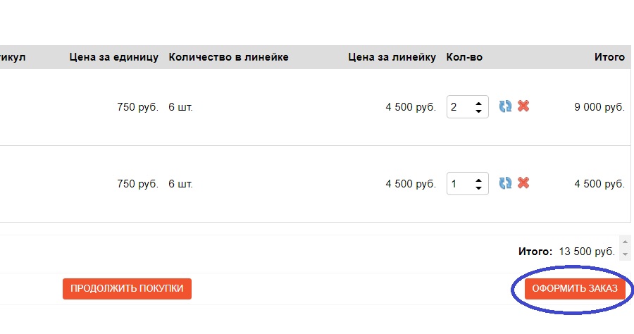The height and width of the screenshot is (334, 634).
Task: Increase quantity in the first row stepper
Action: click(479, 104)
